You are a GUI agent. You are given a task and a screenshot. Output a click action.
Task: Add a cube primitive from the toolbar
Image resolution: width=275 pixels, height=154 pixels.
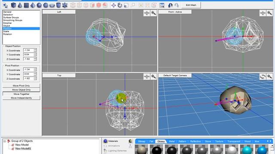13,5
